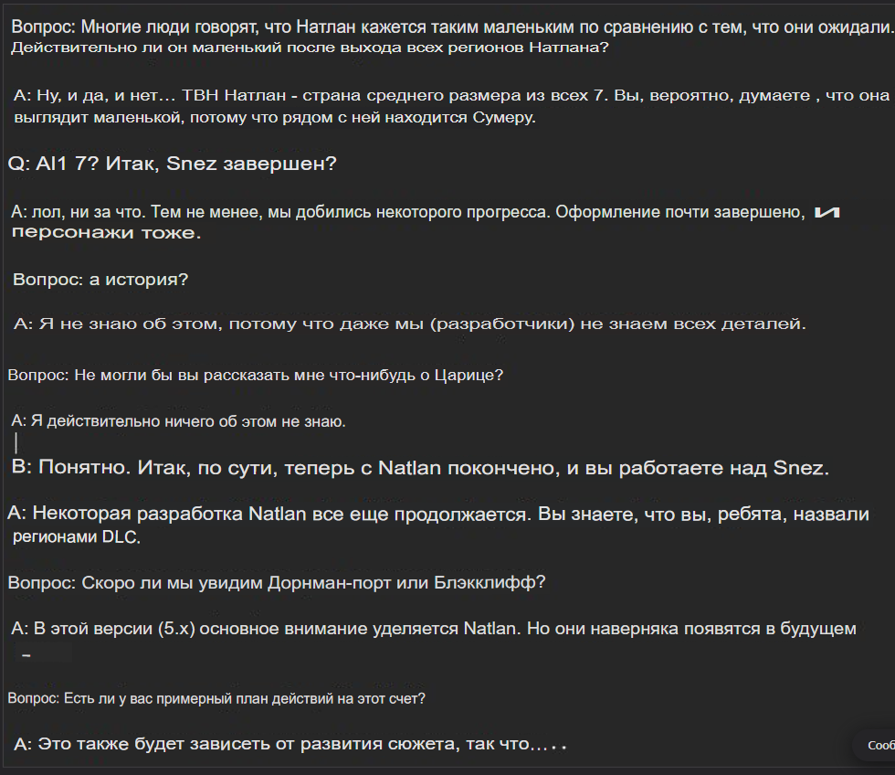
Task: Click the last answer about развития сюжета
Action: coord(290,744)
